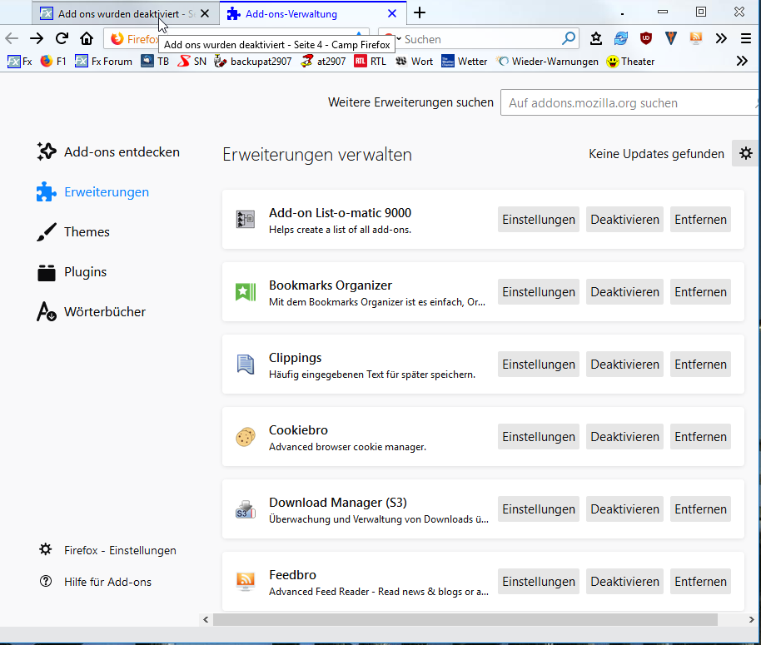
Task: Deactivate the Feedbro extension
Action: 624,582
